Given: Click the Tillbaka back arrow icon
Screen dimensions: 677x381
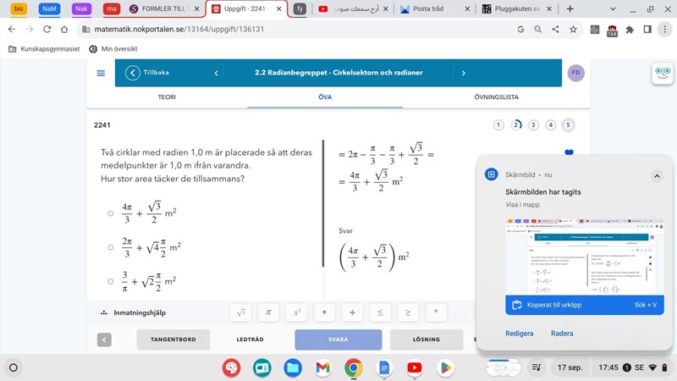Looking at the screenshot, I should tap(133, 73).
